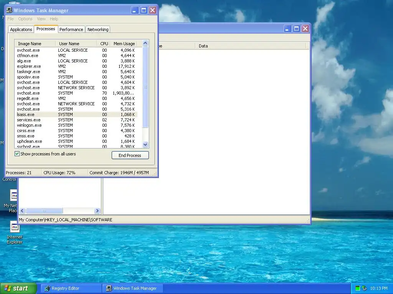The height and width of the screenshot is (294, 393).
Task: Click the process list scroll down arrow
Action: [145, 144]
